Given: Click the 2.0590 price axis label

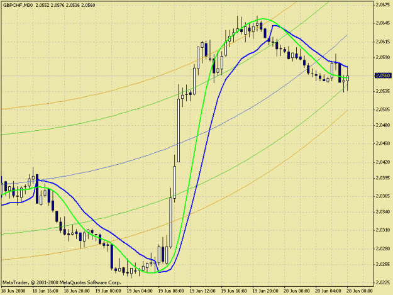Looking at the screenshot, I should pyautogui.click(x=383, y=57).
